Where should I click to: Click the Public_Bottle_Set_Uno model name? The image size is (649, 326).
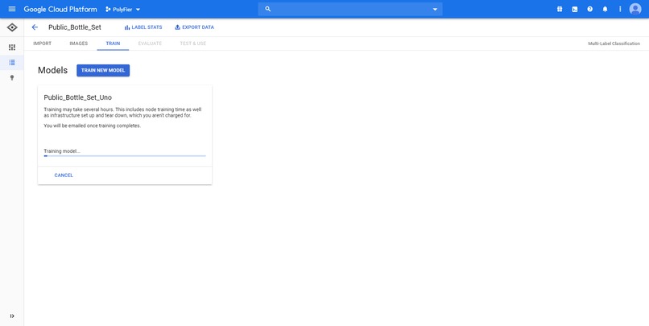(78, 97)
